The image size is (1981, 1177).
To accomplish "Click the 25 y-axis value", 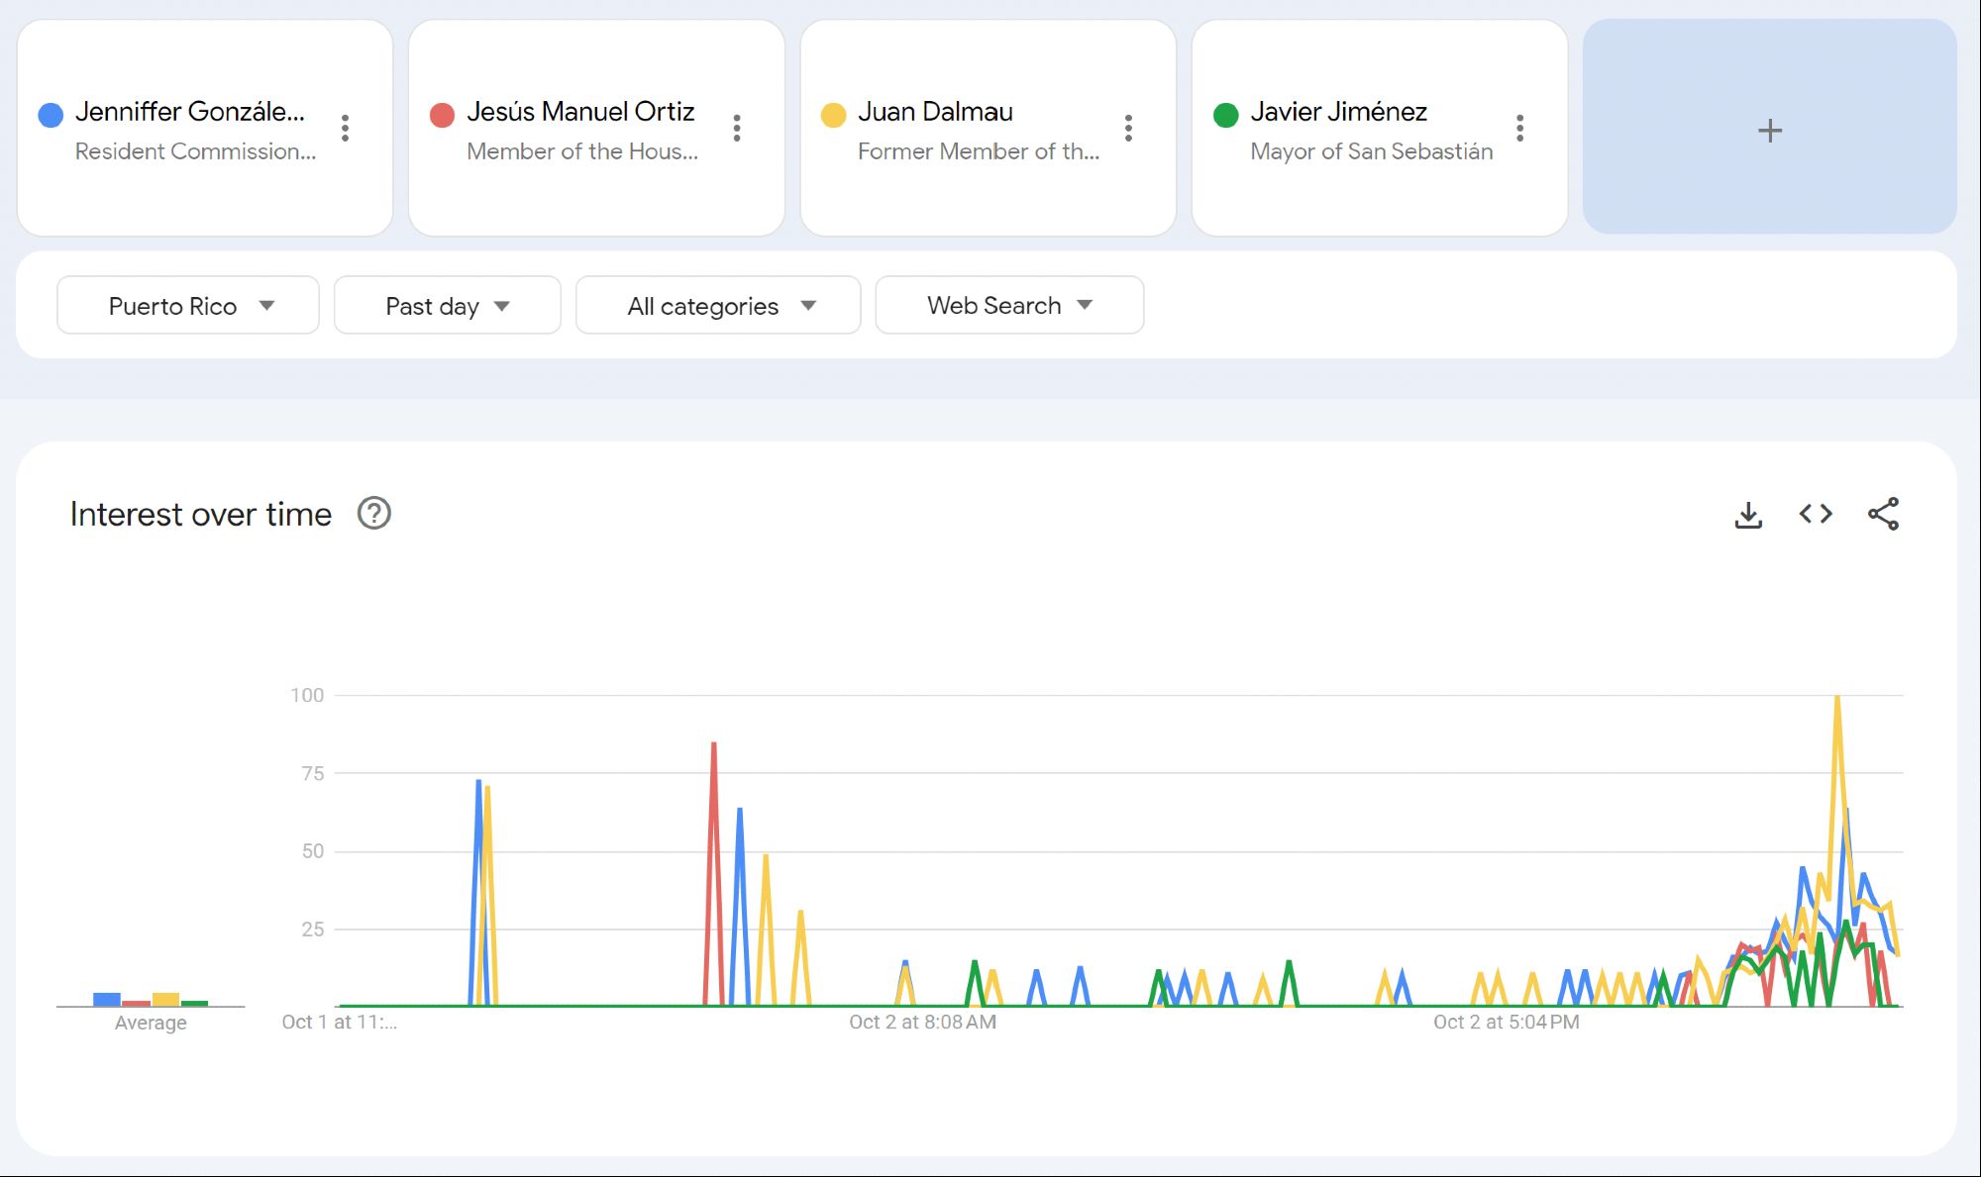I will [x=313, y=930].
